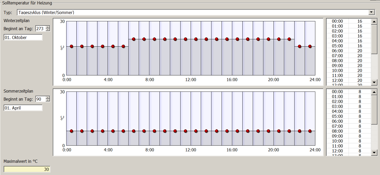This screenshot has width=380, height=175.
Task: Select the 10:00 row in the summer list
Action: click(349, 141)
